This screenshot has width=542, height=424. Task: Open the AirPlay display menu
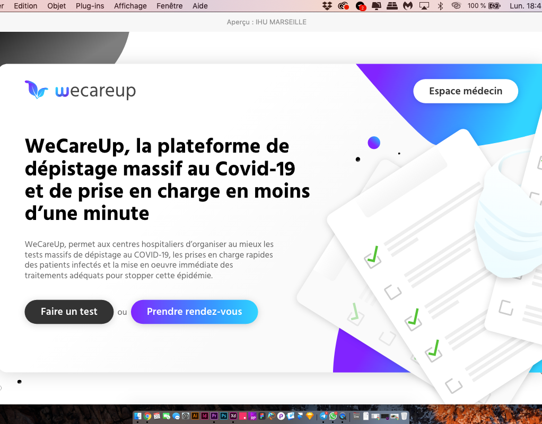click(424, 6)
